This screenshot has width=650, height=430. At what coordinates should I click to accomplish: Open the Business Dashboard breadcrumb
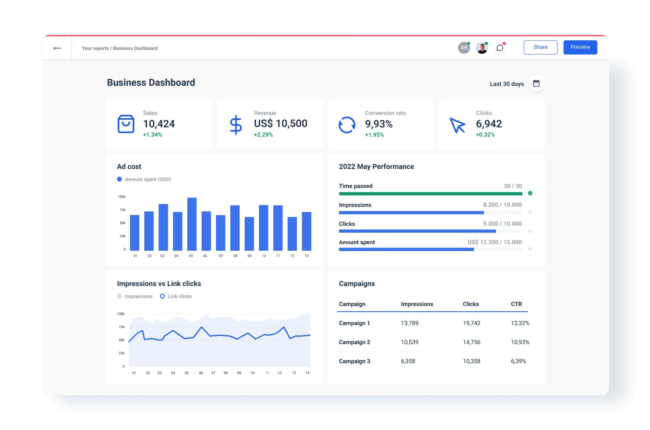(135, 48)
